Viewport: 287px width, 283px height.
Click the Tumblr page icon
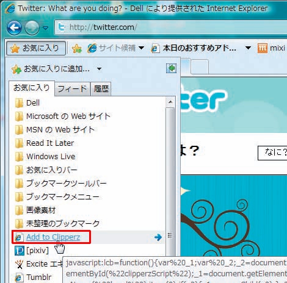pyautogui.click(x=19, y=278)
